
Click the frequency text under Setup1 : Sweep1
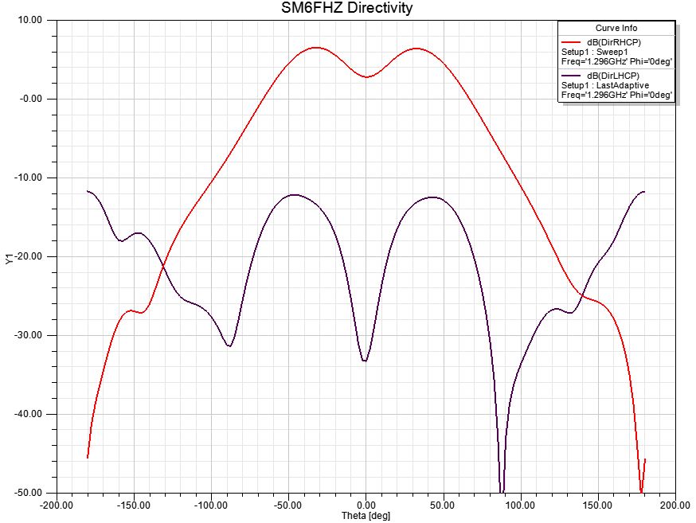[x=617, y=61]
